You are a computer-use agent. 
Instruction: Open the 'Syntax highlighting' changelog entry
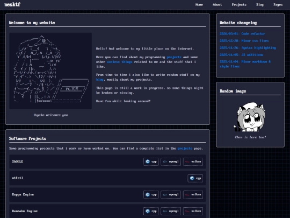click(248, 48)
